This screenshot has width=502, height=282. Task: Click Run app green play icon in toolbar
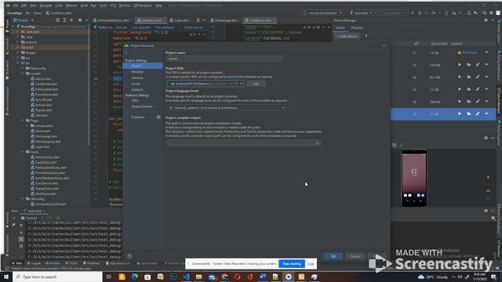(413, 13)
